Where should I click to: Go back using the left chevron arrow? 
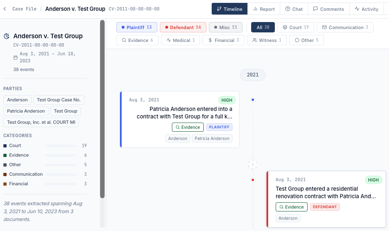point(5,9)
